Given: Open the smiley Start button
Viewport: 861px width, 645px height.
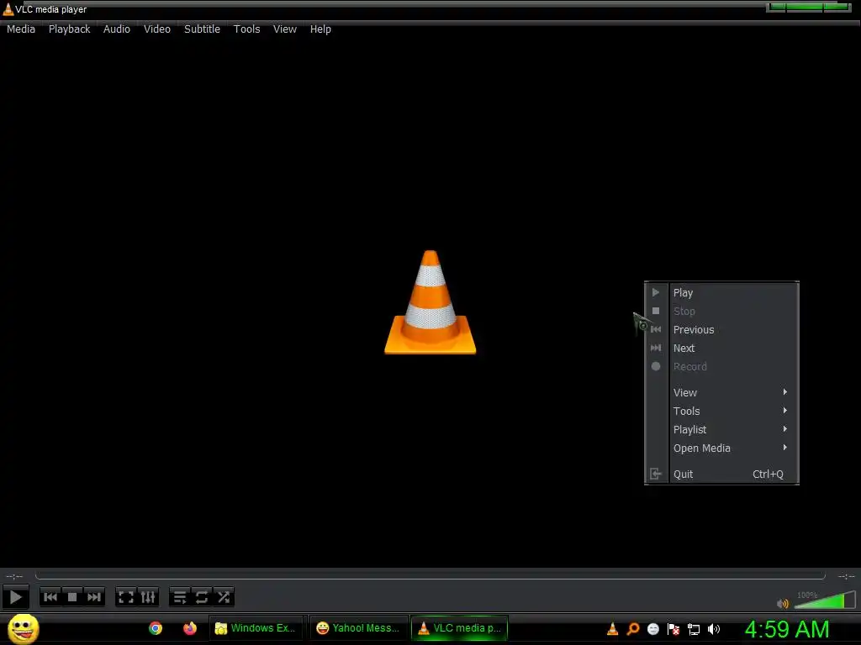Looking at the screenshot, I should click(23, 629).
